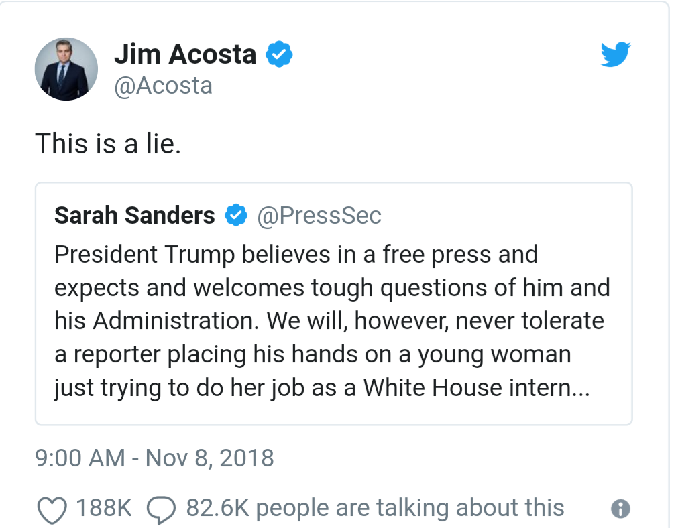Open the info circle icon
The width and height of the screenshot is (674, 528).
click(x=620, y=509)
